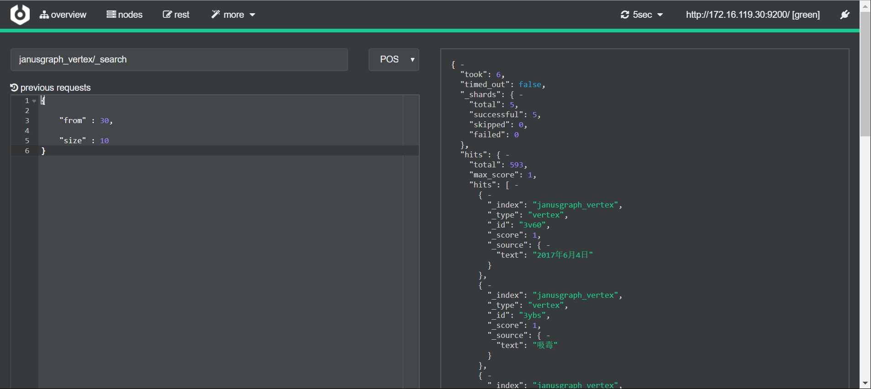871x389 pixels.
Task: Click the "failed" key in _shards
Action: click(x=489, y=135)
